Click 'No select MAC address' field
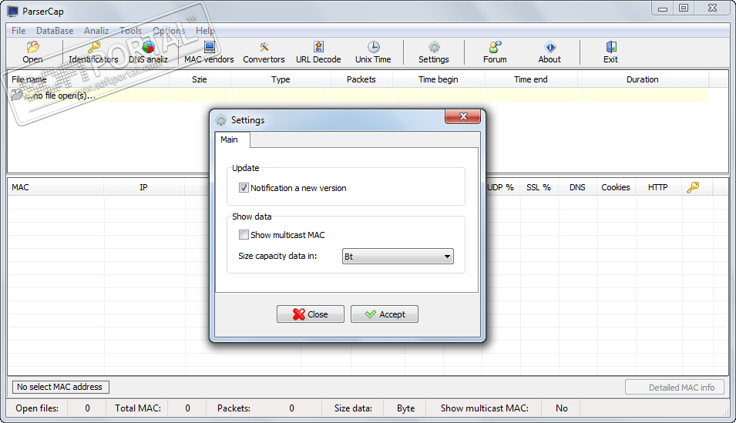The image size is (736, 423). pos(61,387)
